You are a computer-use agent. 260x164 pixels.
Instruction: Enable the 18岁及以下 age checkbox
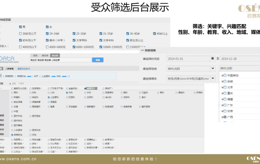tap(21, 34)
